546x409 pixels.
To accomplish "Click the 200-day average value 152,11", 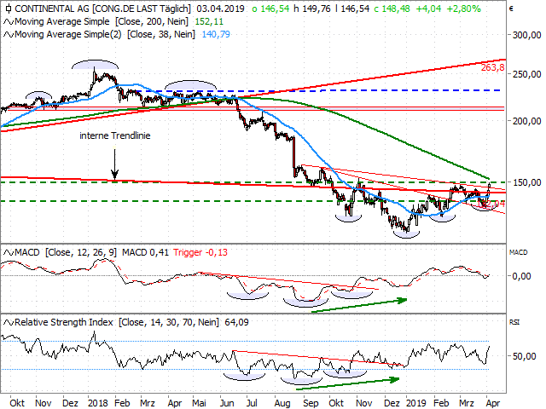I will tap(209, 22).
